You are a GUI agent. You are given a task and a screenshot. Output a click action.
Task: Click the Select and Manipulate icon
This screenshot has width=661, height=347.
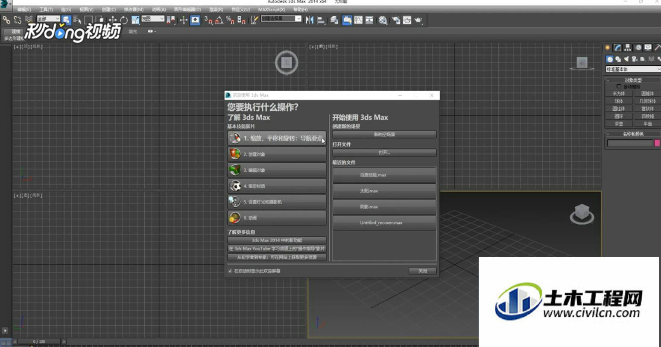(x=184, y=20)
